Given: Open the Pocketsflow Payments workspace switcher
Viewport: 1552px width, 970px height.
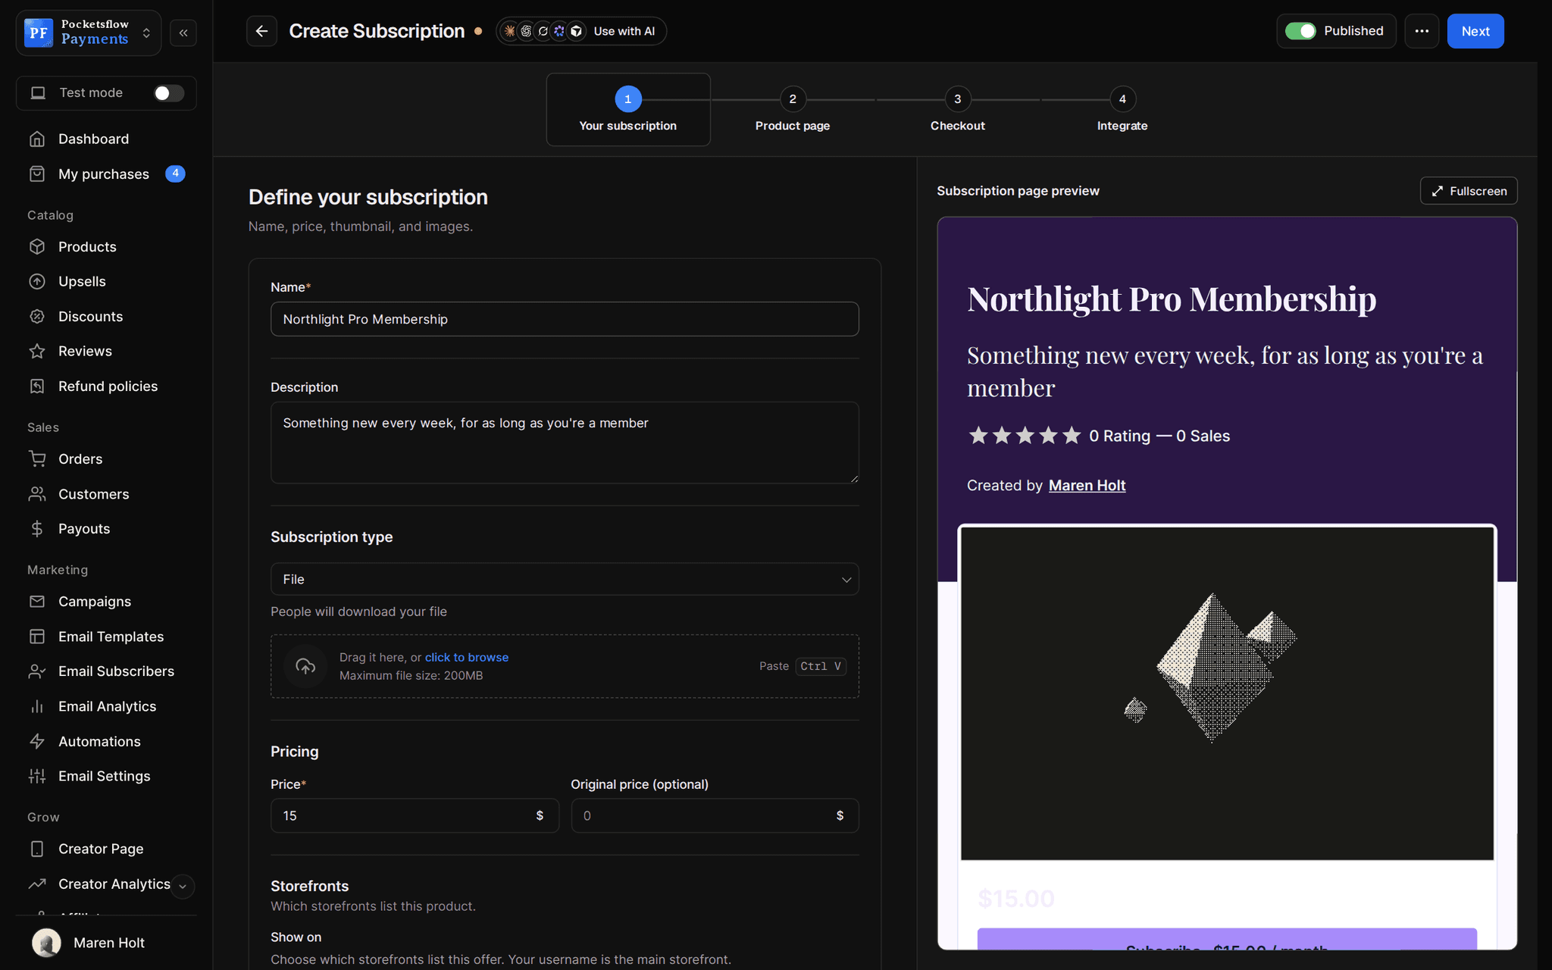Looking at the screenshot, I should (89, 33).
